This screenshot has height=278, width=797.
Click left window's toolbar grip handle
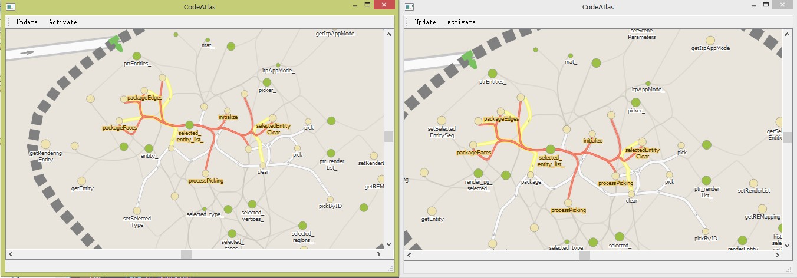tap(9, 22)
